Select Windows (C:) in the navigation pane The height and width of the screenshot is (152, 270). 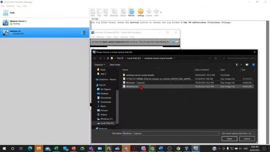[x=105, y=119]
